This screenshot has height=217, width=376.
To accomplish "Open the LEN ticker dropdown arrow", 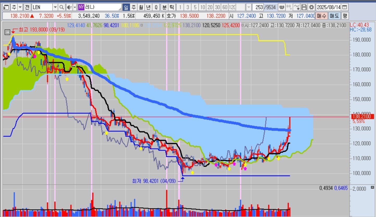I will (55, 7).
